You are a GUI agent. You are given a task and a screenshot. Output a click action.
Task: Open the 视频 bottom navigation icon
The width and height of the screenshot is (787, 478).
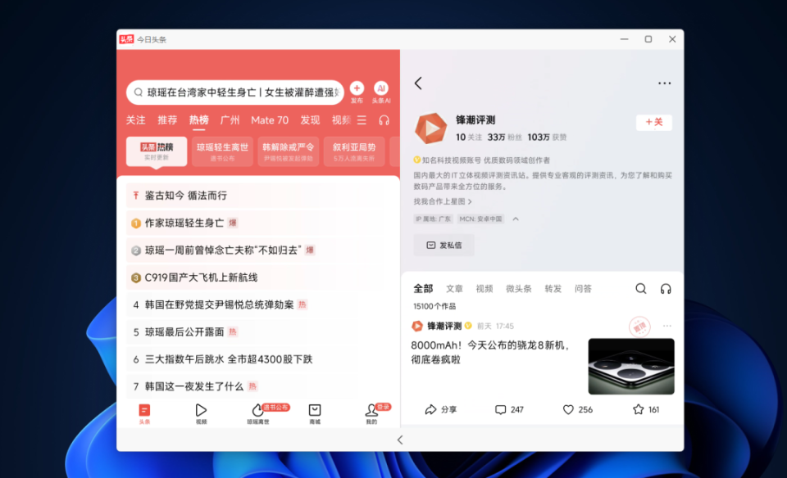tap(202, 414)
